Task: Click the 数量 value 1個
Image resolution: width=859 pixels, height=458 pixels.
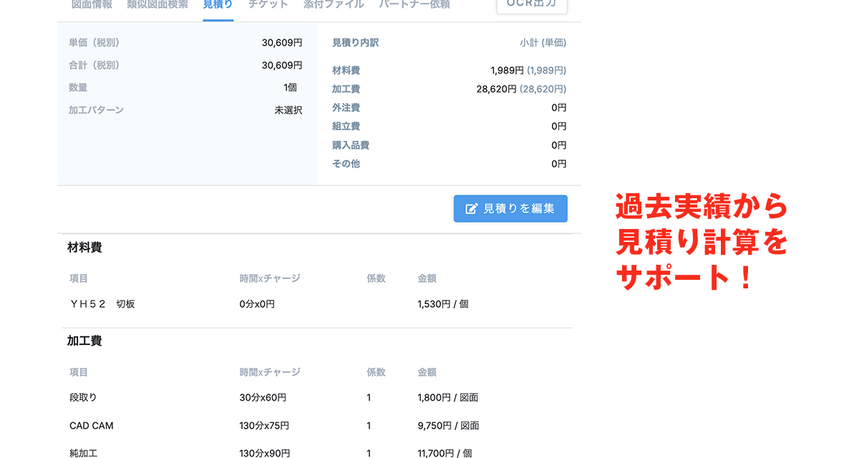Action: point(290,87)
